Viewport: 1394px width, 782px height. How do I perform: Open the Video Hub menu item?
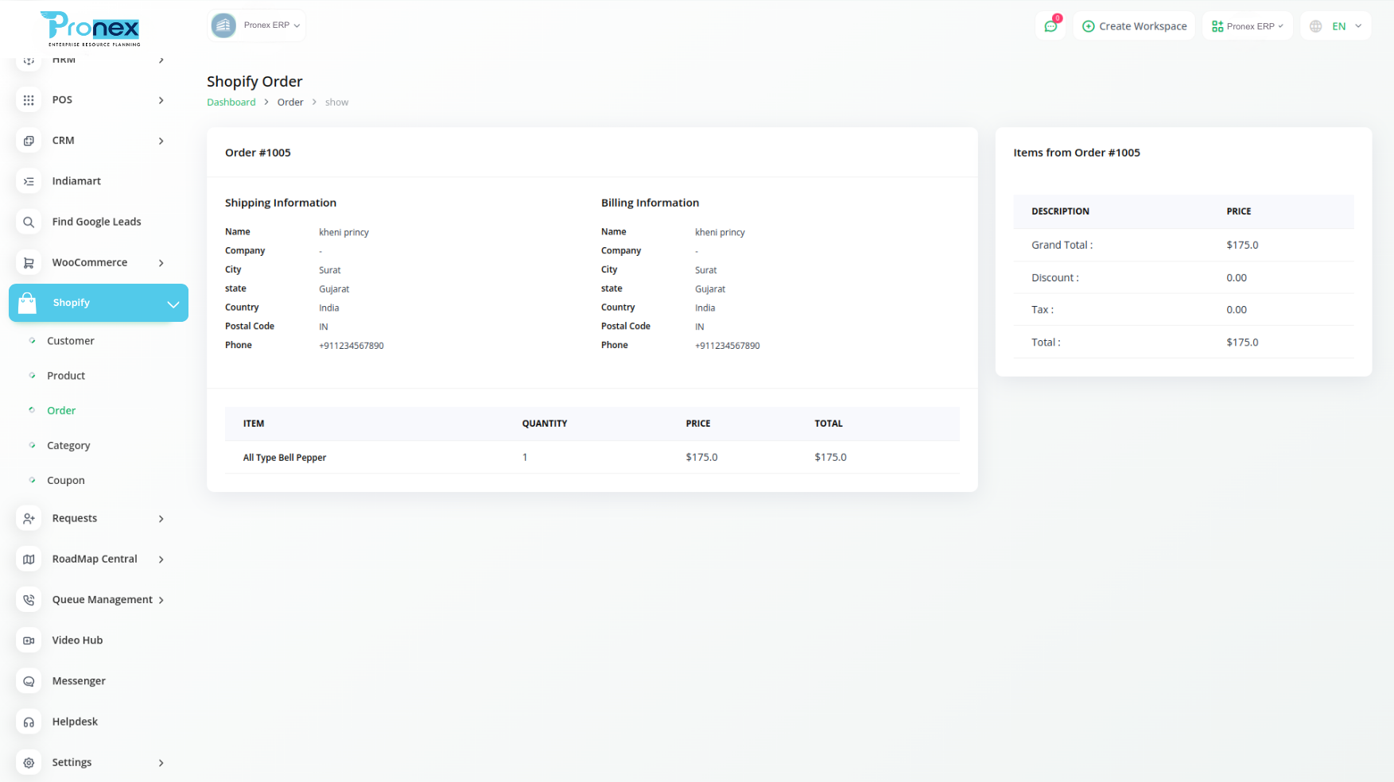77,641
